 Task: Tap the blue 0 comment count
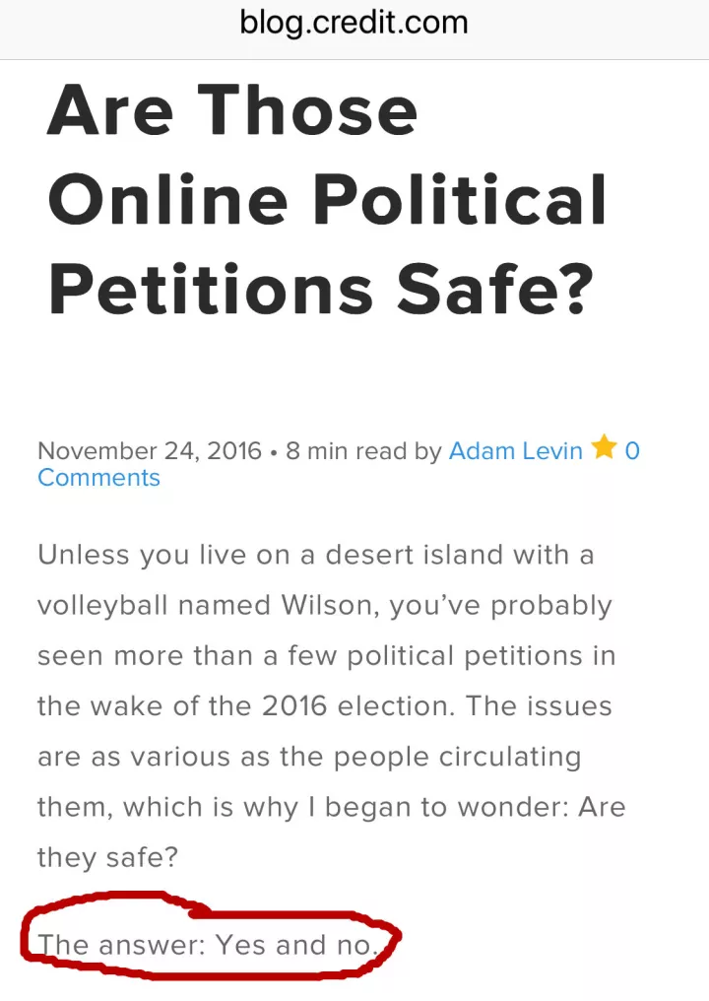[632, 450]
